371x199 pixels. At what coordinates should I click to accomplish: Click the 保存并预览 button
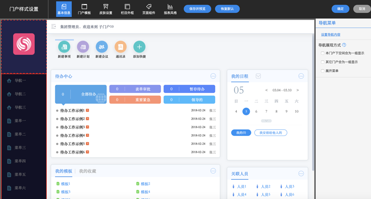point(197,9)
